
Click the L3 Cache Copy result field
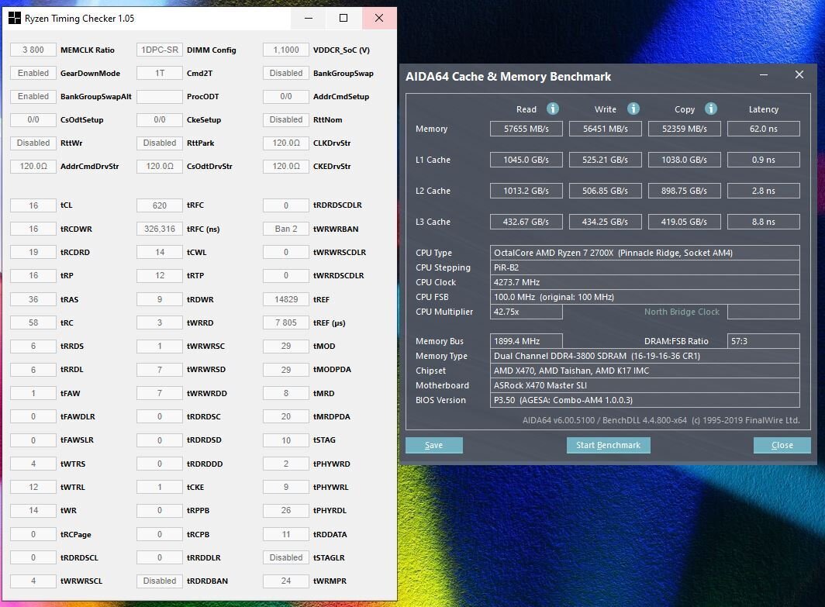(684, 222)
